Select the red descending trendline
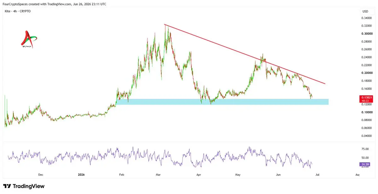The height and width of the screenshot is (194, 378). 245,54
